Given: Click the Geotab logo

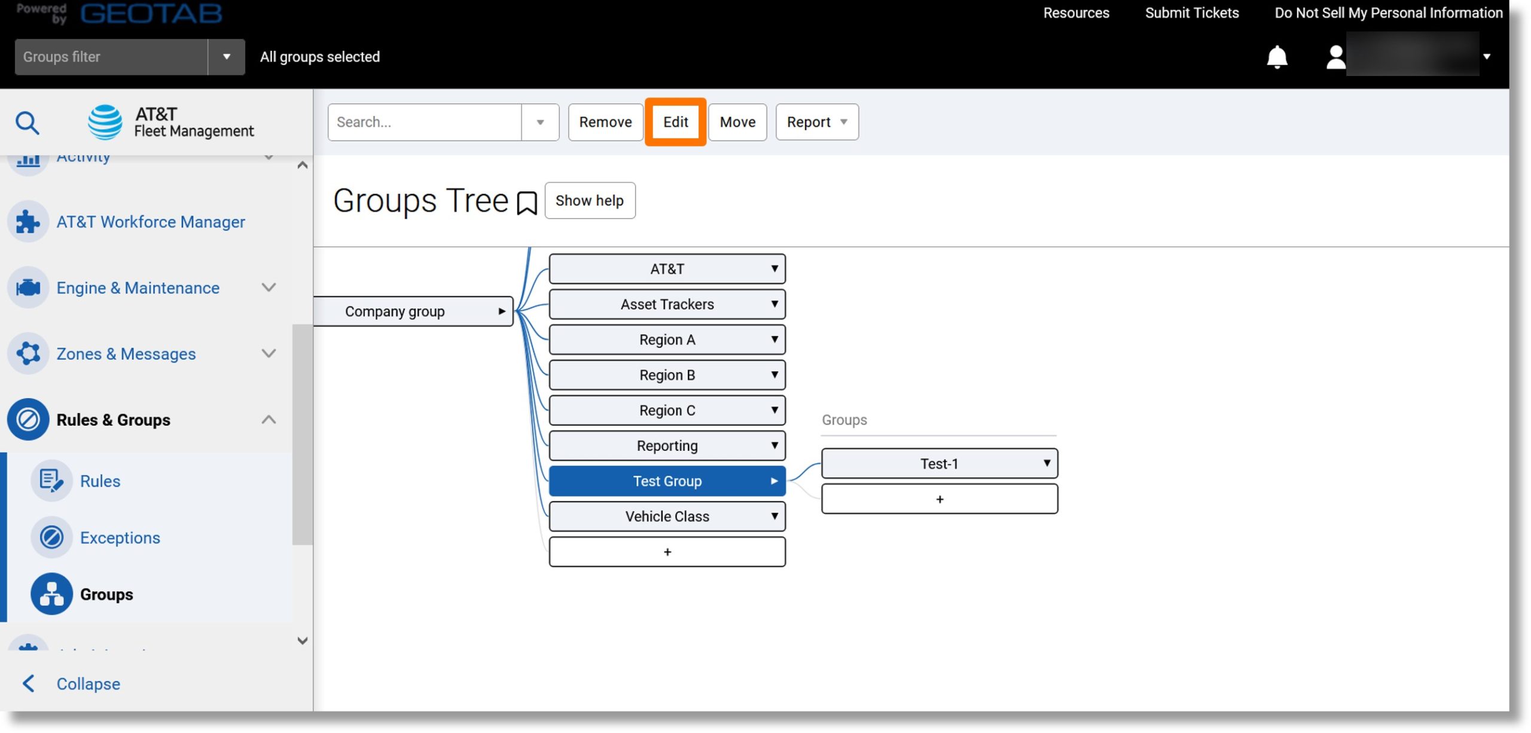Looking at the screenshot, I should 151,13.
